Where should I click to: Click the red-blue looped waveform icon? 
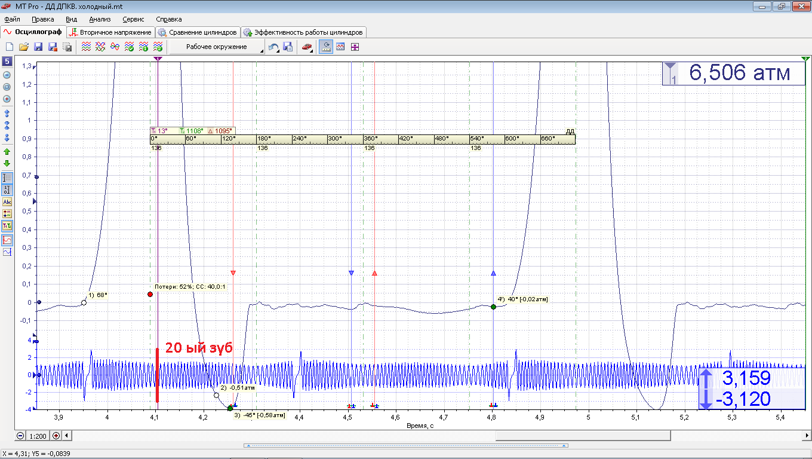[x=115, y=47]
